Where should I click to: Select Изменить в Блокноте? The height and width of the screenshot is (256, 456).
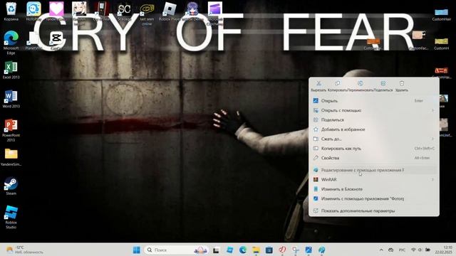coord(373,189)
